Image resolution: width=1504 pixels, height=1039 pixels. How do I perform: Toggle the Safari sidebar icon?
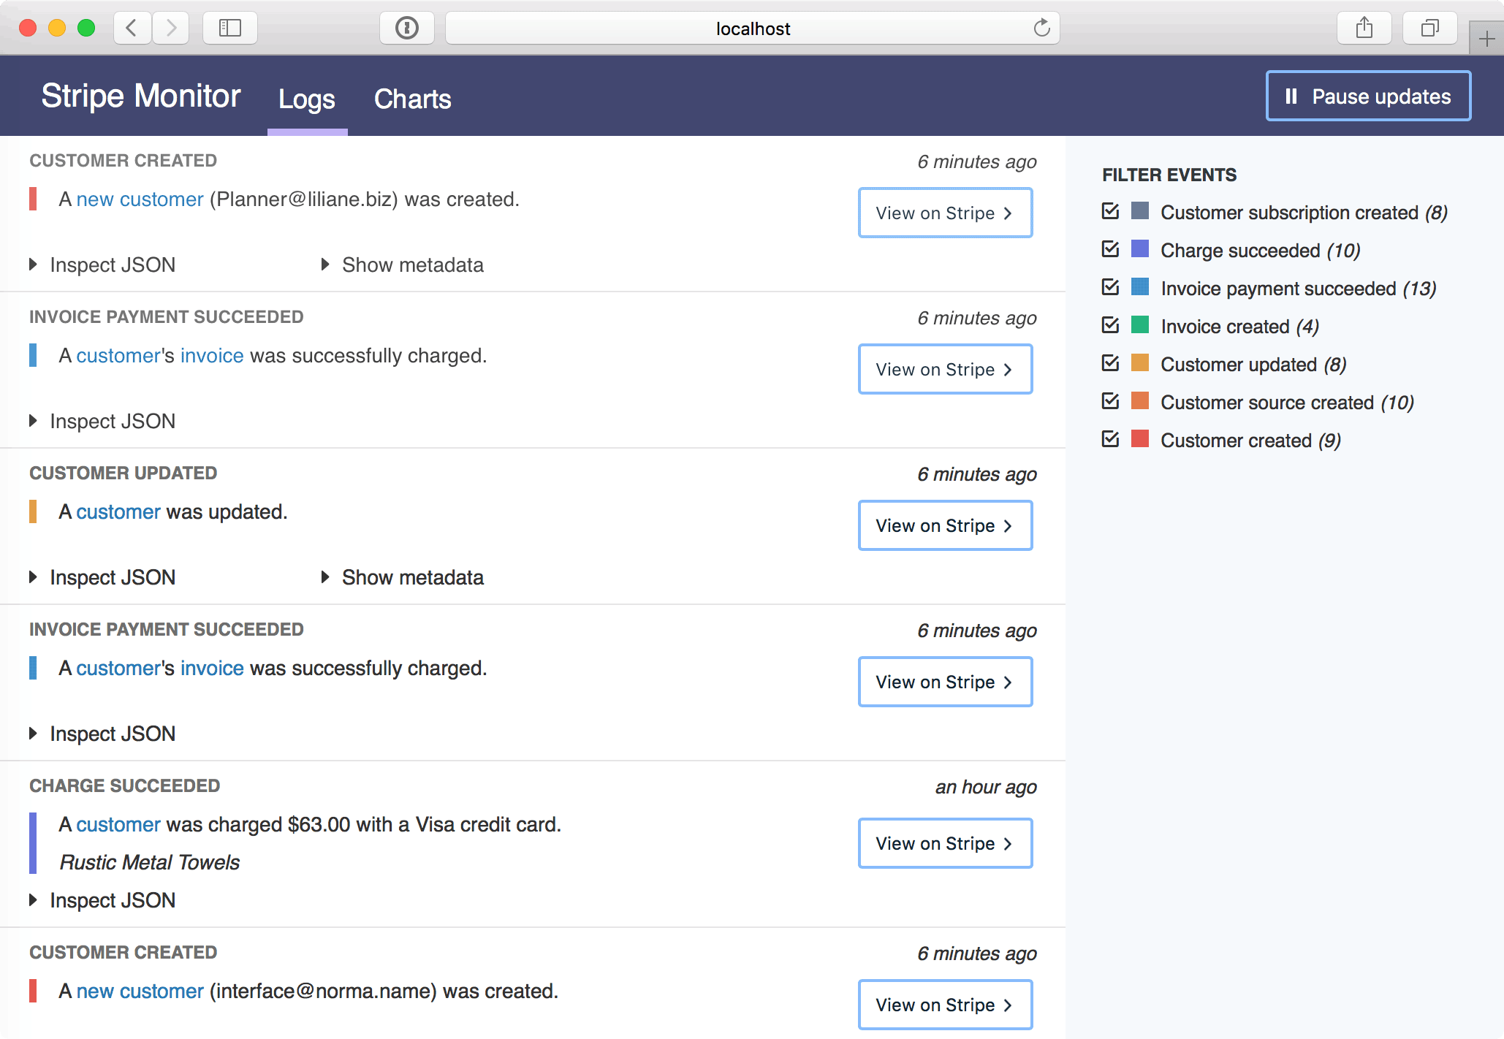(230, 28)
